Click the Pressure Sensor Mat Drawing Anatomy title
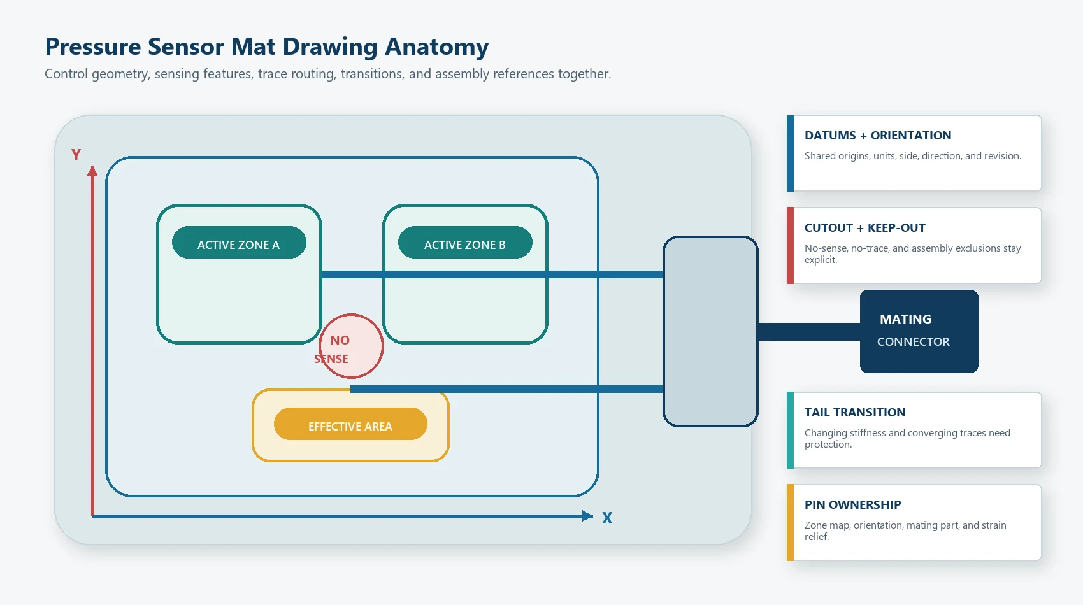Screen dimensions: 1083x605 [266, 46]
